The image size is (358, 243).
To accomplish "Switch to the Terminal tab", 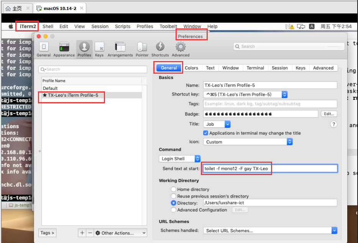I will (x=255, y=68).
